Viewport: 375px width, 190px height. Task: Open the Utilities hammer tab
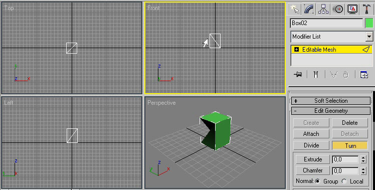coord(366,9)
